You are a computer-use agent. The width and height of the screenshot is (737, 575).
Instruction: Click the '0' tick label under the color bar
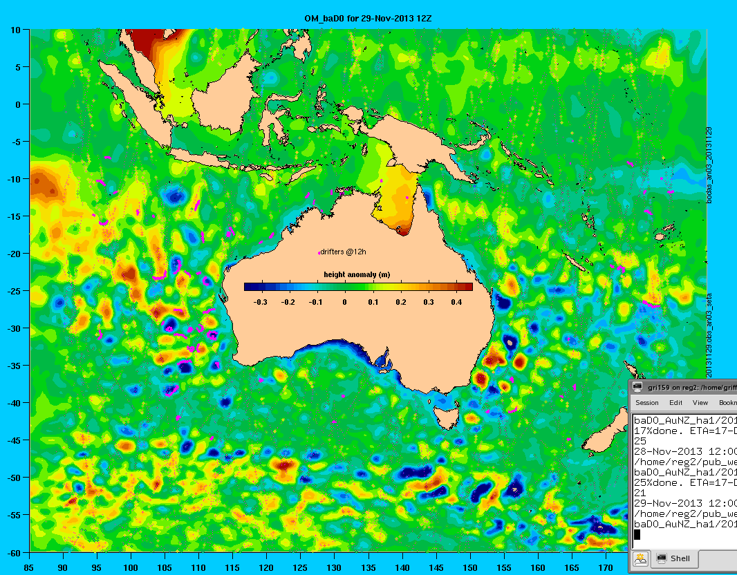pos(344,302)
